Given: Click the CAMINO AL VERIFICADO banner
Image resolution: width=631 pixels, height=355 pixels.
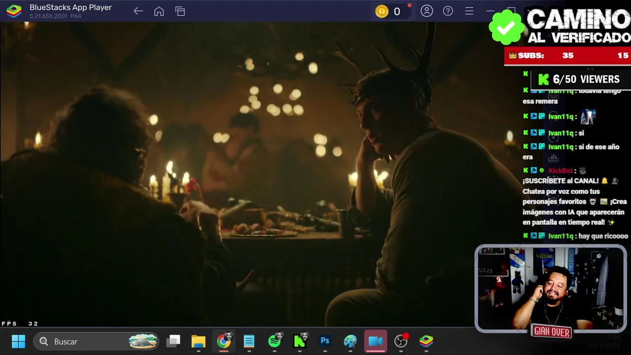Looking at the screenshot, I should pyautogui.click(x=578, y=26).
